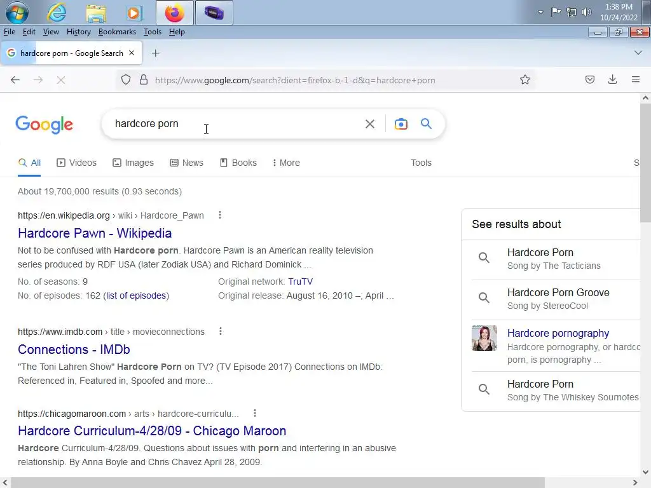The width and height of the screenshot is (651, 488).
Task: Select the All results tab
Action: (29, 163)
